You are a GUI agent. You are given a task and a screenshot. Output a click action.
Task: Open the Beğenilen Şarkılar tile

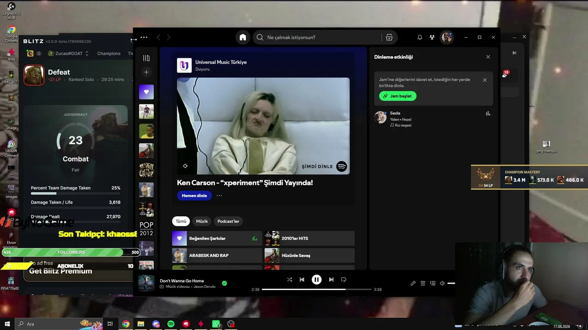[217, 238]
